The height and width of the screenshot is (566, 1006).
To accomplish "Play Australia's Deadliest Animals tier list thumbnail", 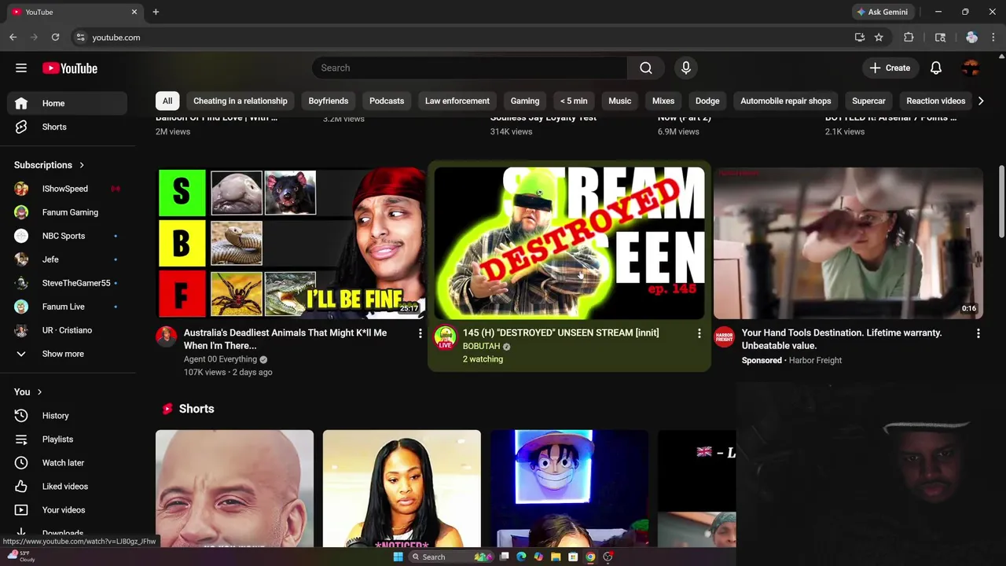I will click(x=291, y=243).
